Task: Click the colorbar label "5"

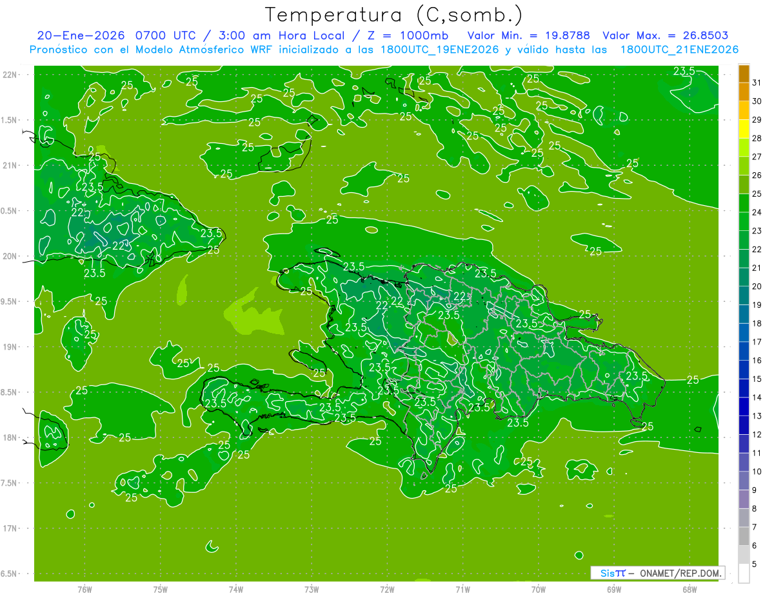Action: click(x=755, y=564)
